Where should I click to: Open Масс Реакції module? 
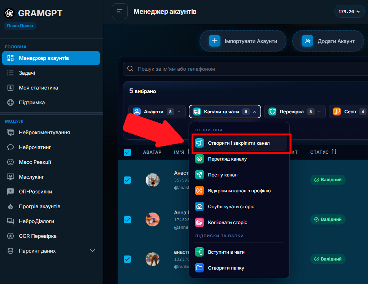[x=51, y=162]
